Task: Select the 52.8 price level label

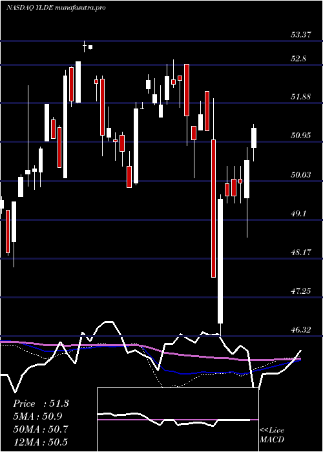Action: tap(298, 59)
